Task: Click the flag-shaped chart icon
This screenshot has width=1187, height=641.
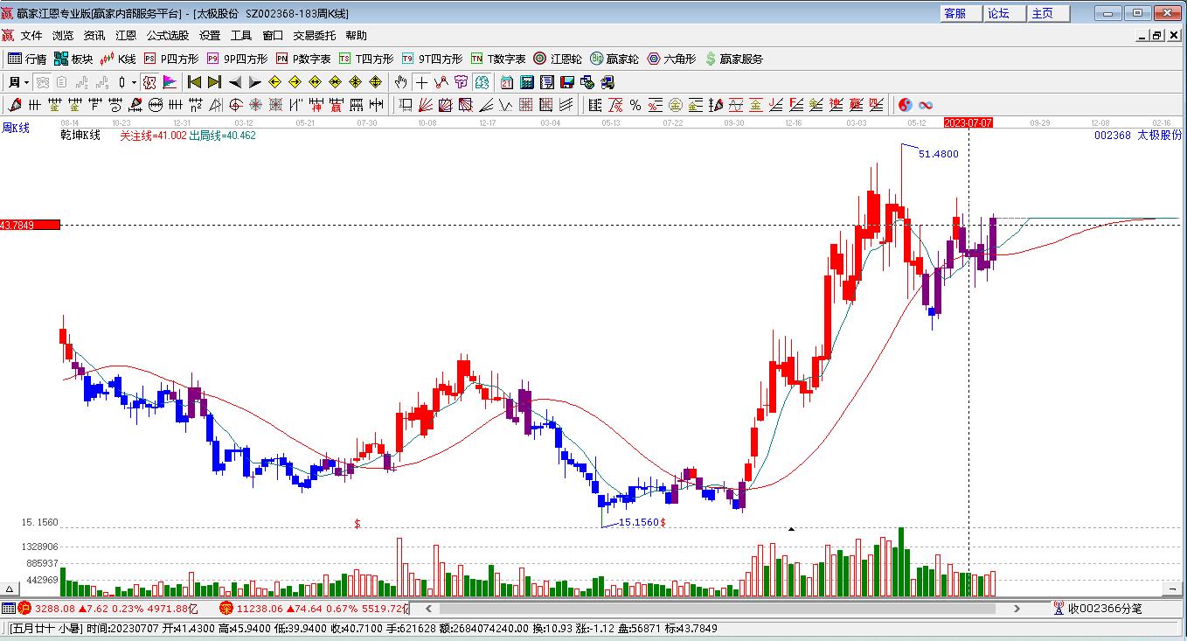Action: click(x=168, y=82)
